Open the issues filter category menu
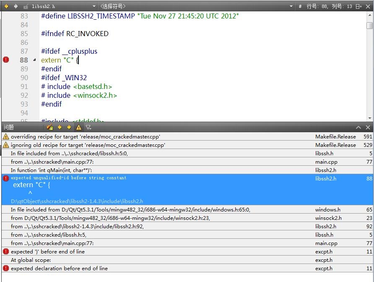This screenshot has height=282, width=374. [x=88, y=127]
